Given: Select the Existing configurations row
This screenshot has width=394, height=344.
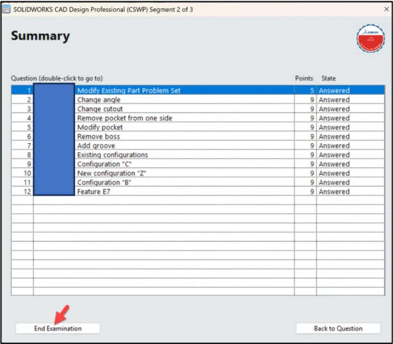Looking at the screenshot, I should pyautogui.click(x=112, y=155).
